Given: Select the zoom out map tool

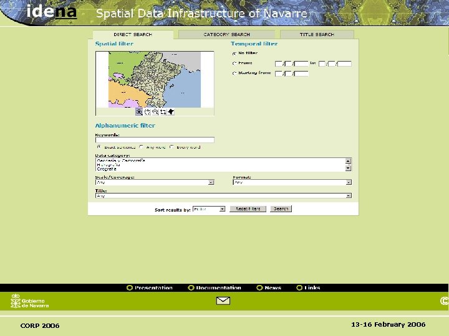Looking at the screenshot, I should 155,112.
